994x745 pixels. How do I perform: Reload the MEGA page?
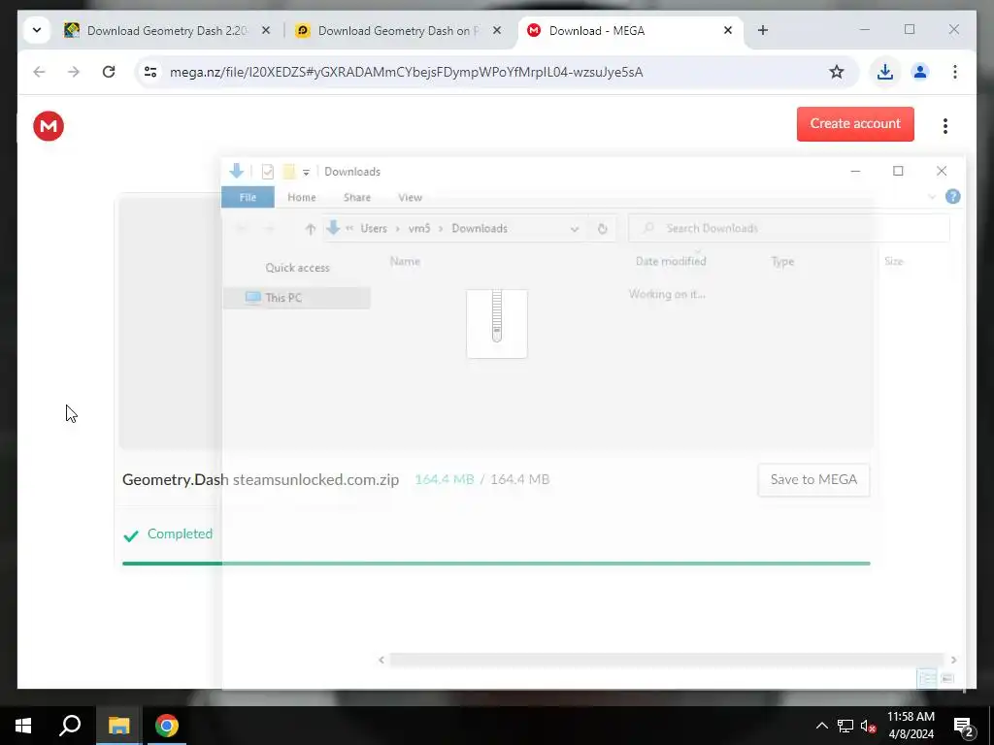point(109,72)
